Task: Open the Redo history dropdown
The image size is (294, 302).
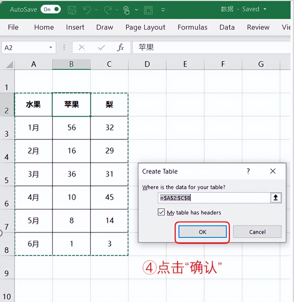Action: pyautogui.click(x=117, y=10)
